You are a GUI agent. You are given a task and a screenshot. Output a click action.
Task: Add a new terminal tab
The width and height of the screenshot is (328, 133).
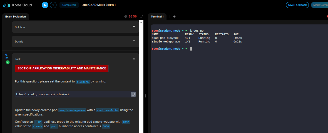tap(175, 17)
